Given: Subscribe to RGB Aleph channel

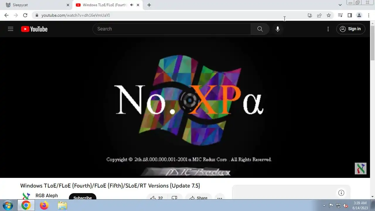Looking at the screenshot, I should click(82, 197).
